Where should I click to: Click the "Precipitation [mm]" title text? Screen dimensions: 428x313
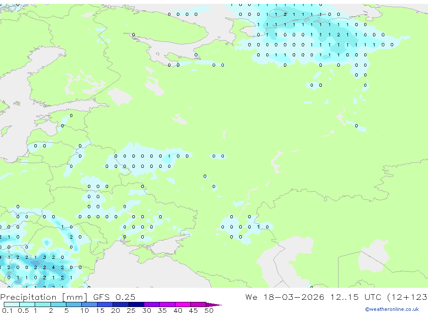coord(44,297)
